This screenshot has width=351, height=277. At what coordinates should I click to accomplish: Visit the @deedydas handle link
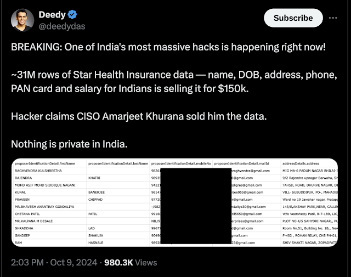coord(62,26)
